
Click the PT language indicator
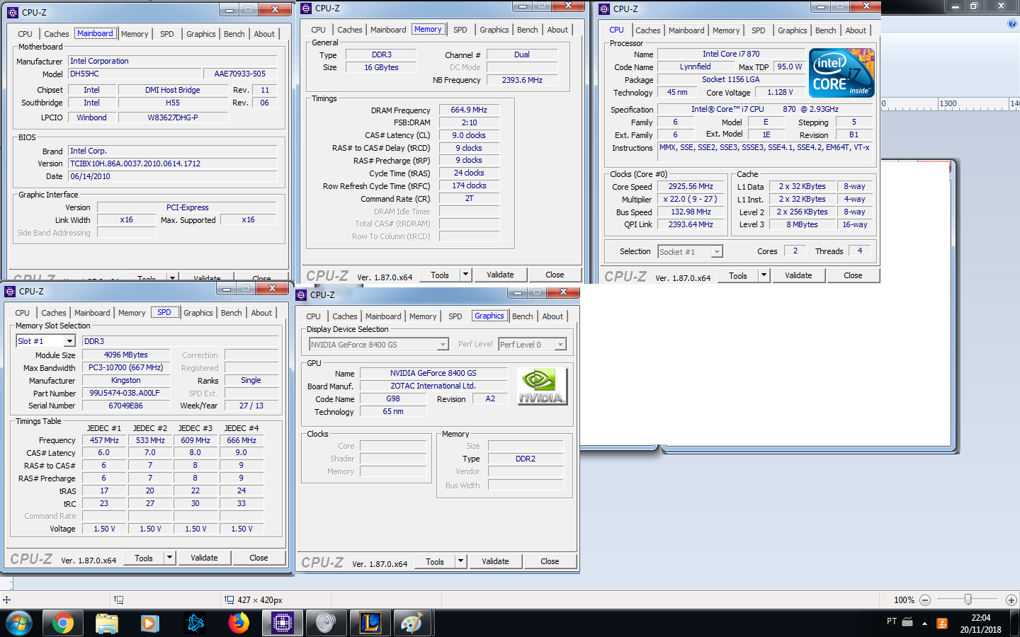point(891,621)
